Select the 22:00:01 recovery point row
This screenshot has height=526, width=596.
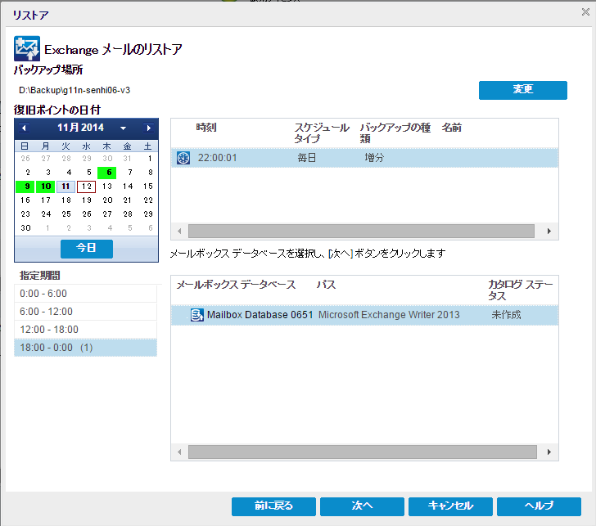pos(364,158)
